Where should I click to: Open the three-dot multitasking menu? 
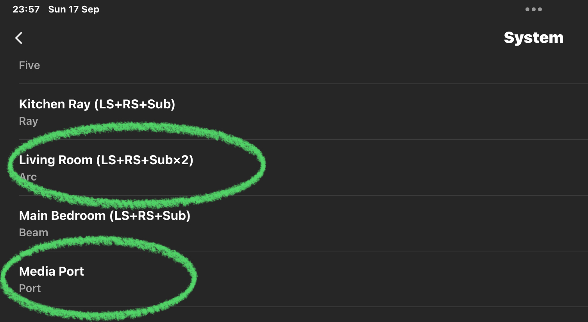pos(533,9)
